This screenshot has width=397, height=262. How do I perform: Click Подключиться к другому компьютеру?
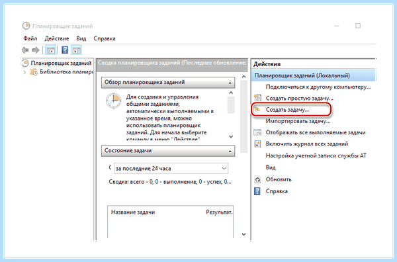click(x=318, y=87)
